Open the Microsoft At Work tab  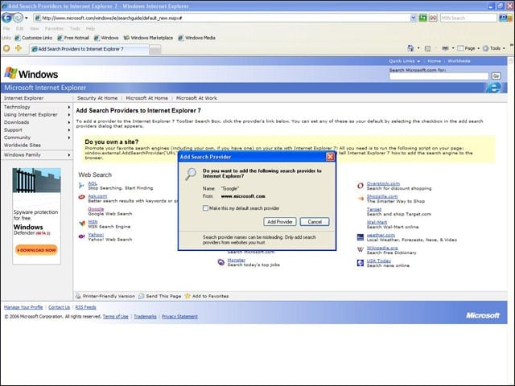(x=196, y=98)
